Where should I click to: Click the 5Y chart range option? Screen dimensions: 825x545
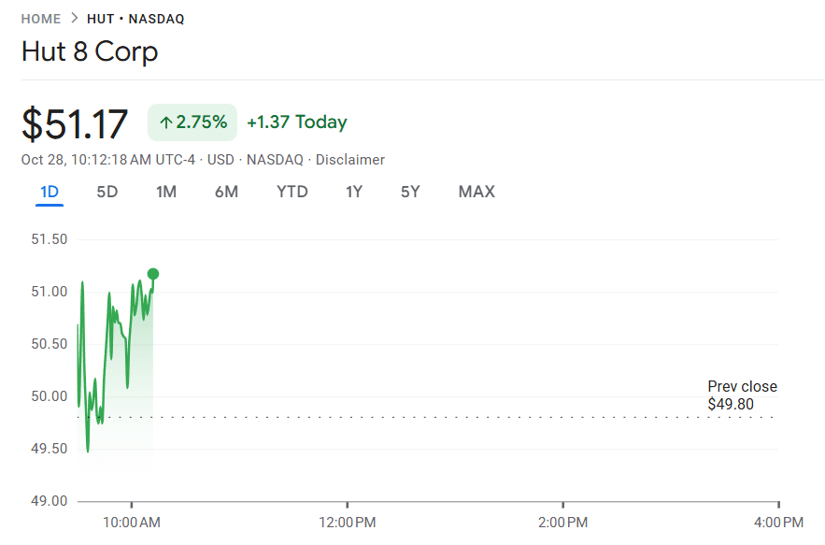[409, 192]
